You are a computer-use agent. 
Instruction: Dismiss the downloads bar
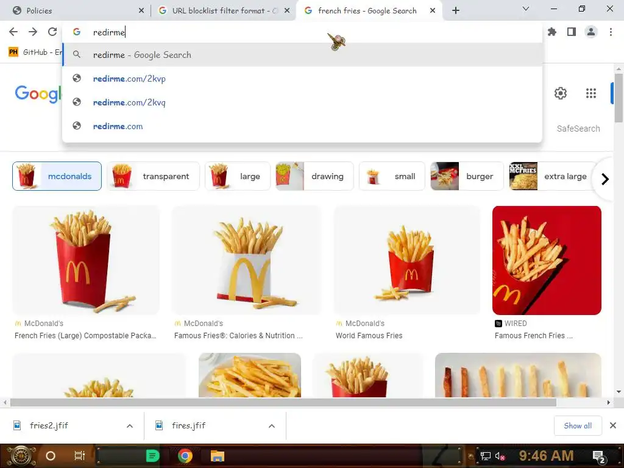(613, 425)
